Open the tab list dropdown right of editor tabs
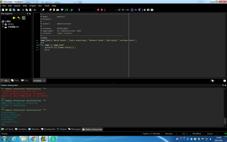The width and height of the screenshot is (227, 142). (213, 80)
